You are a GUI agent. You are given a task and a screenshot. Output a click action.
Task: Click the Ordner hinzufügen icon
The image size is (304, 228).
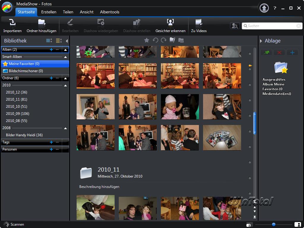click(42, 23)
